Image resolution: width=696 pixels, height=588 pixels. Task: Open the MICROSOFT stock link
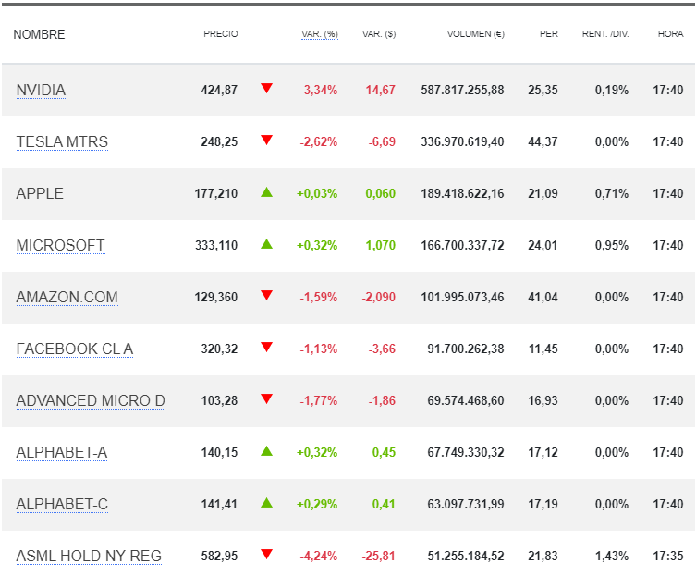60,245
